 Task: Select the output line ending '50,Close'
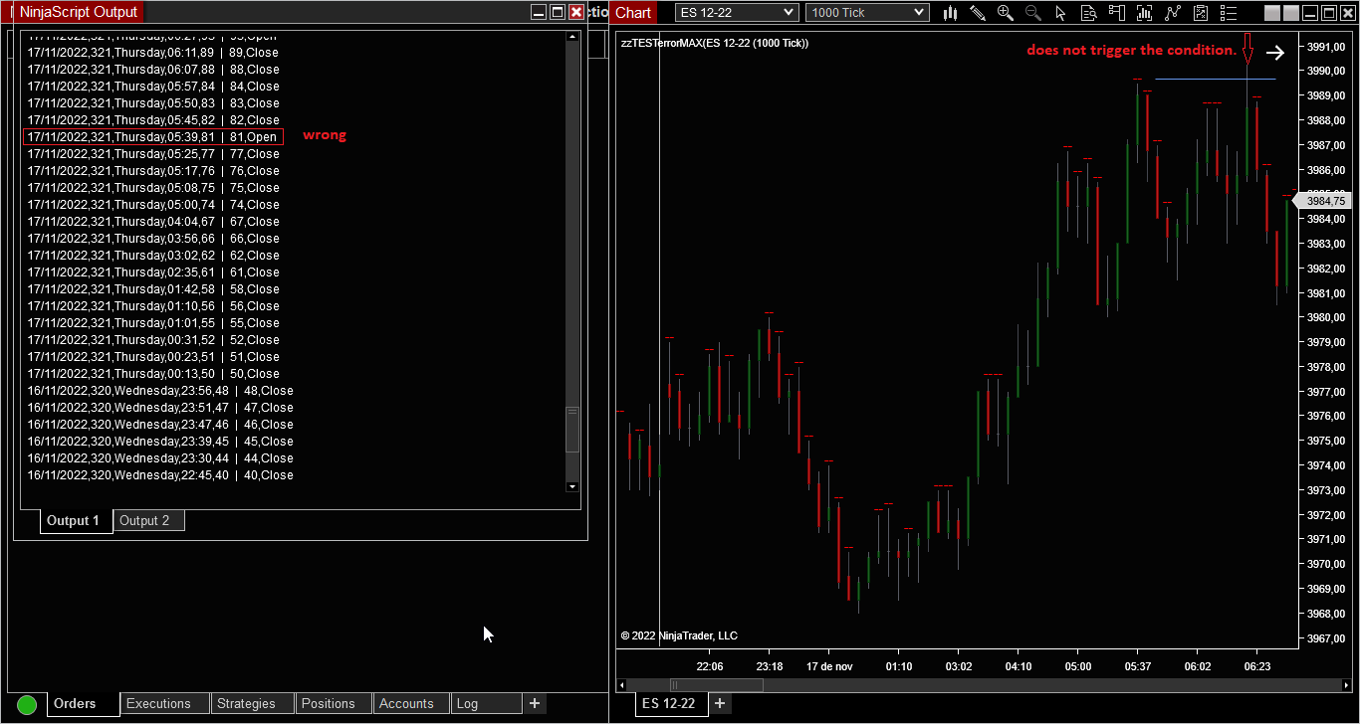pos(153,374)
